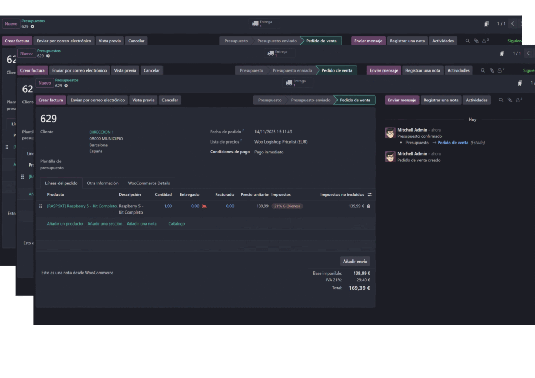This screenshot has width=535, height=378.
Task: Open the optional columns icon beside Impuestos no incluidos
Action: [369, 194]
